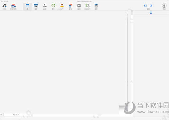This screenshot has height=120, width=169.
Task: Click the green zoom window button
Action: pyautogui.click(x=7, y=2)
